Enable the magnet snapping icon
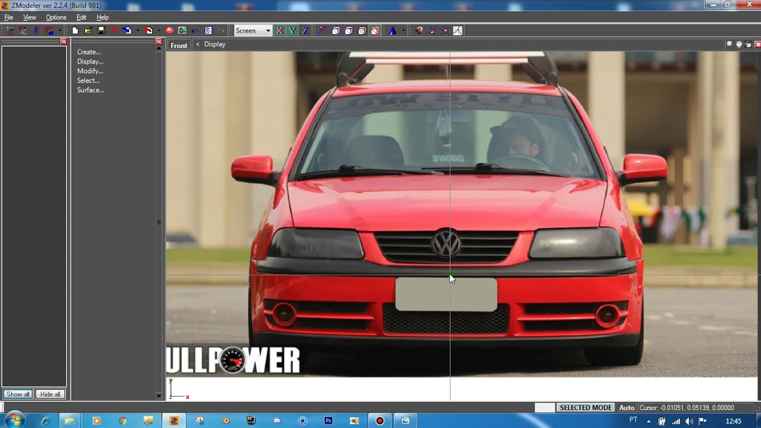Image resolution: width=761 pixels, height=428 pixels. [x=419, y=30]
